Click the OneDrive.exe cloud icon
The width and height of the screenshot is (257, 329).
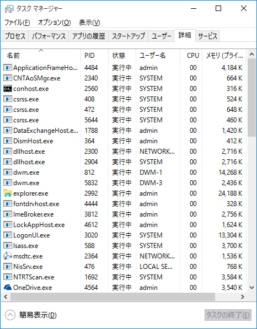[x=8, y=288]
